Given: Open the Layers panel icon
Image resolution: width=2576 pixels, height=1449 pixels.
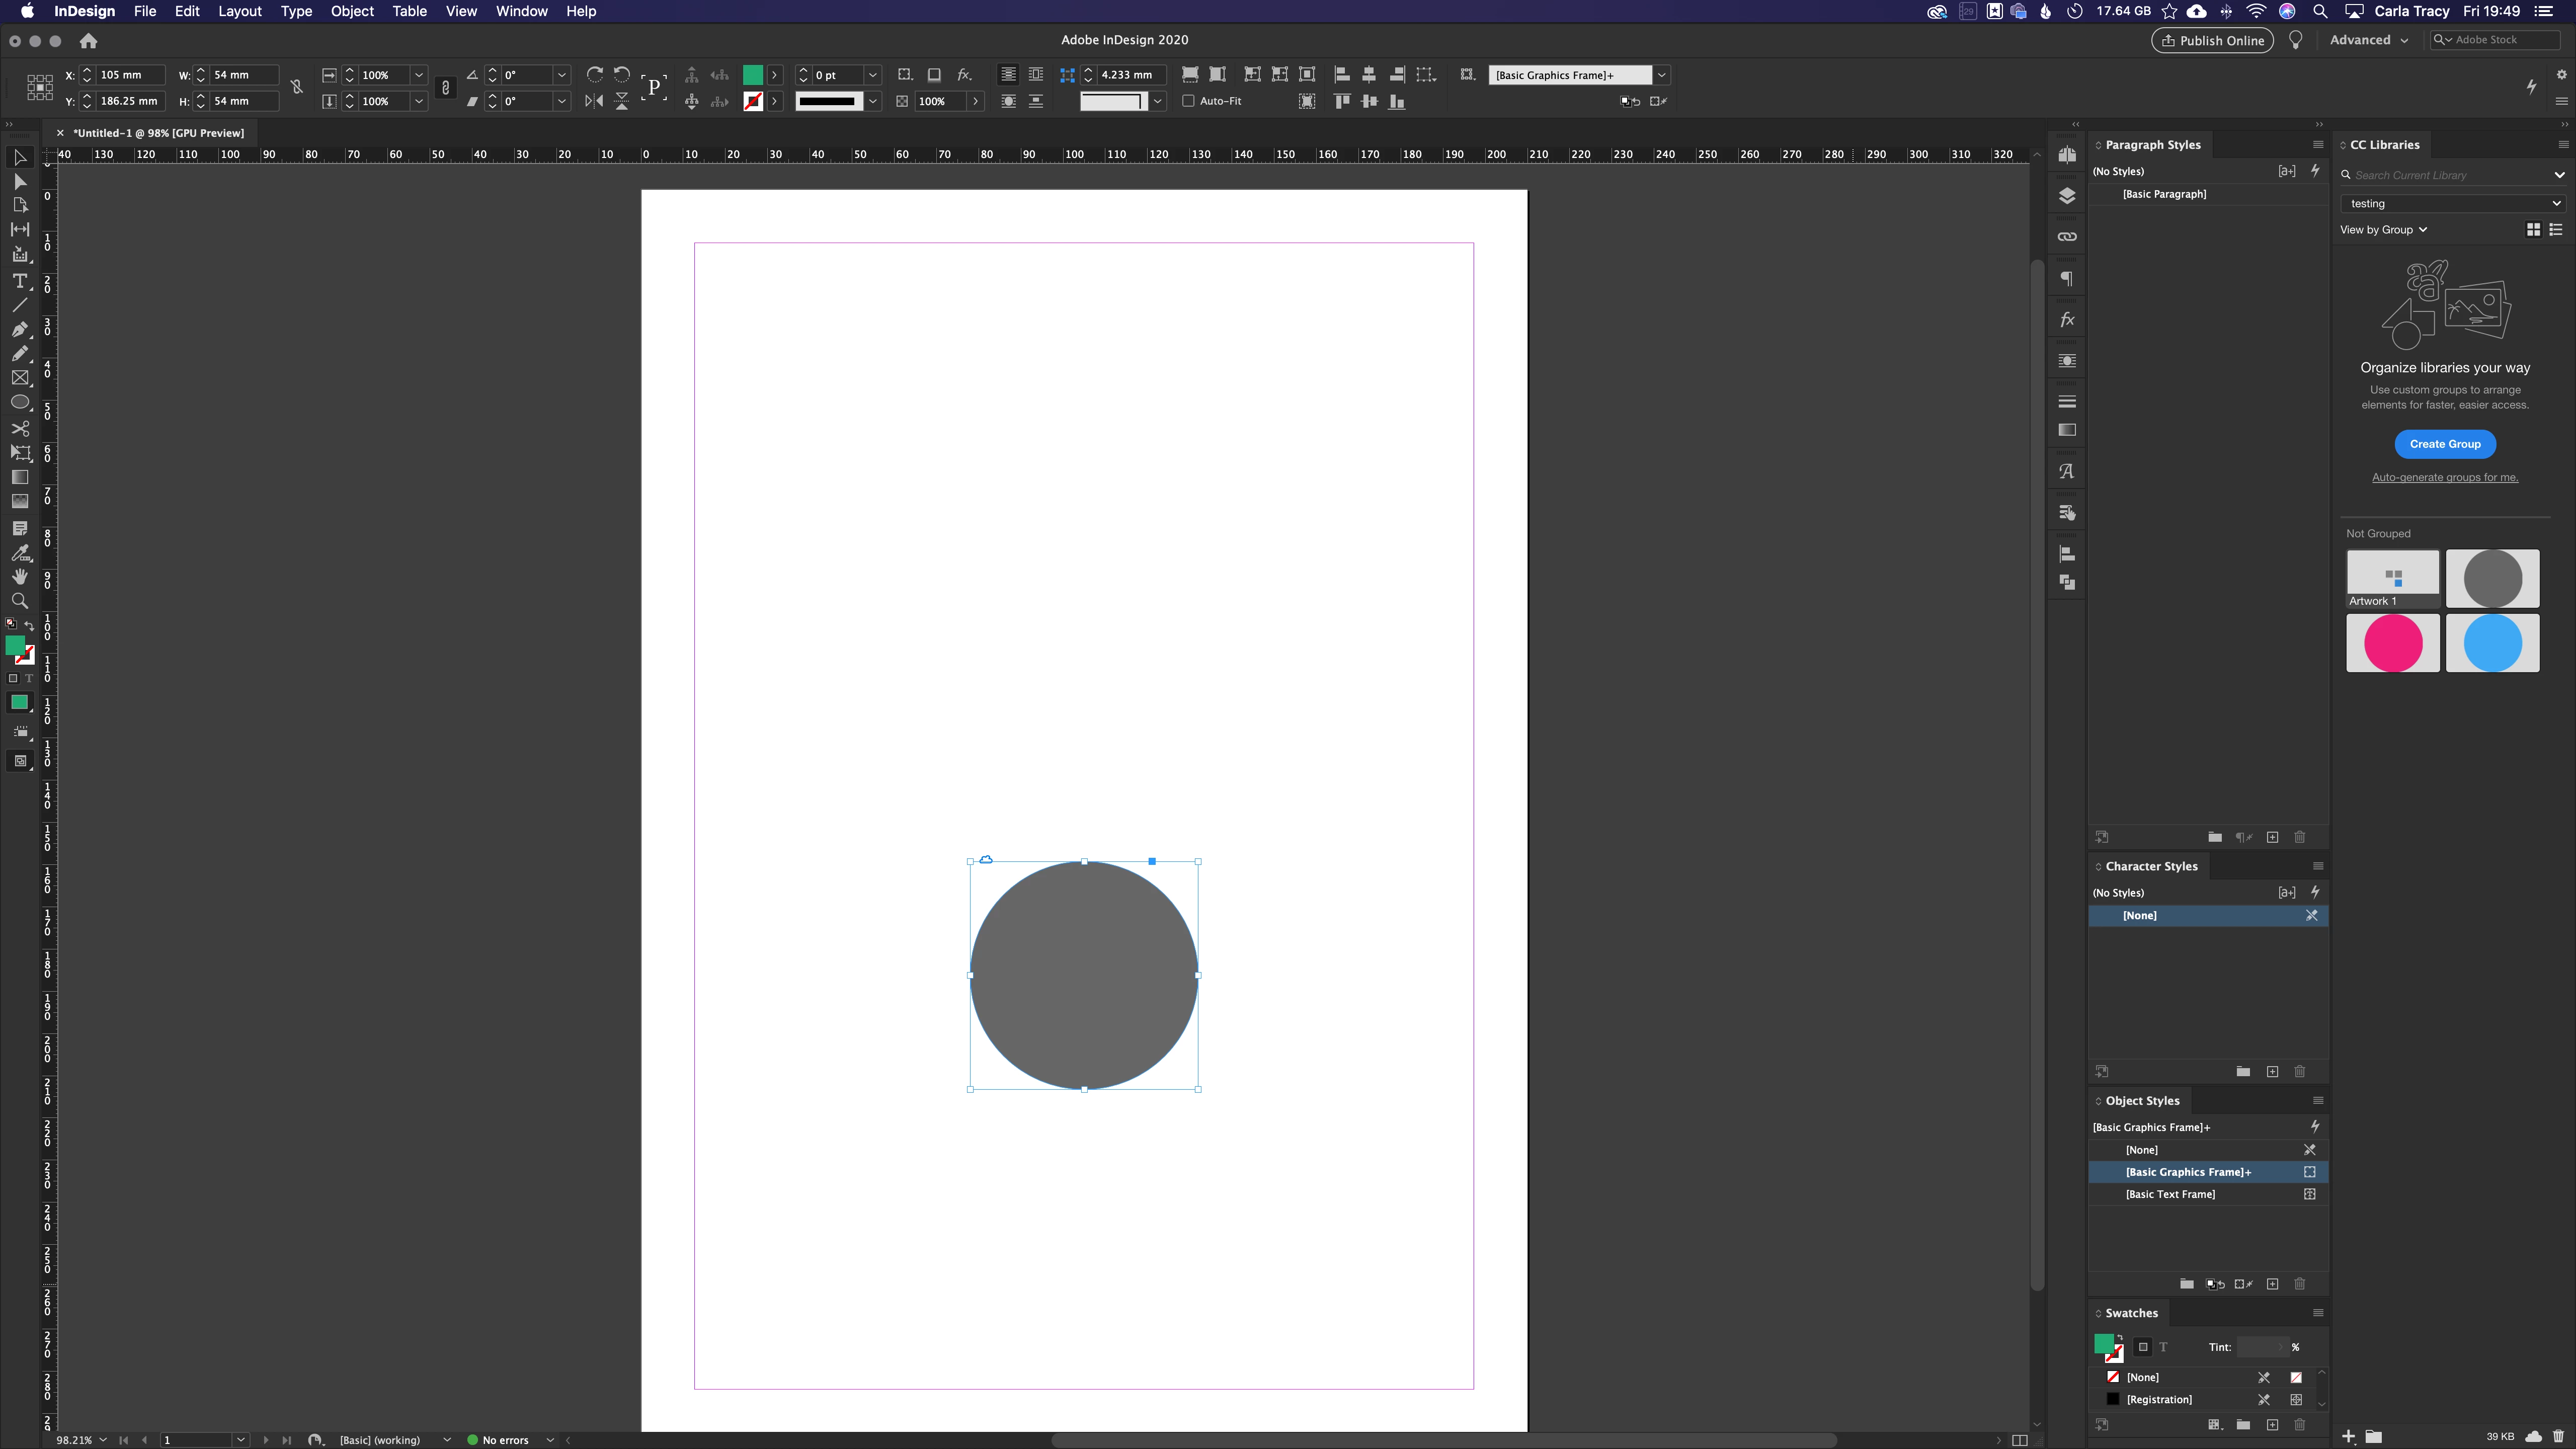Looking at the screenshot, I should click(2067, 196).
